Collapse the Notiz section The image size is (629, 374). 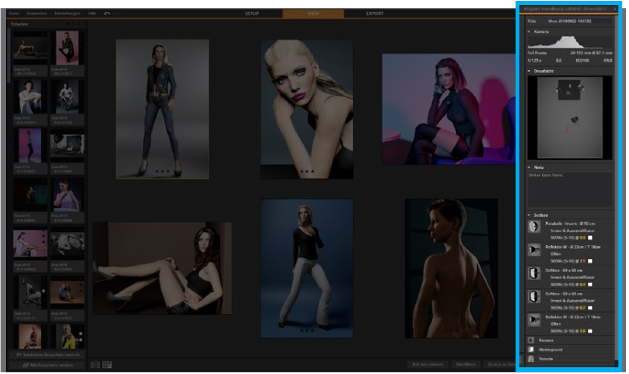pyautogui.click(x=529, y=167)
